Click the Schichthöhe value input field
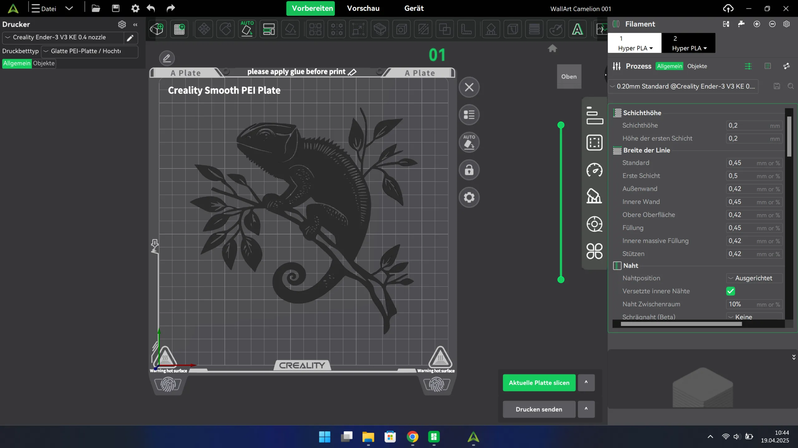Screen dimensions: 798x448 (748, 125)
